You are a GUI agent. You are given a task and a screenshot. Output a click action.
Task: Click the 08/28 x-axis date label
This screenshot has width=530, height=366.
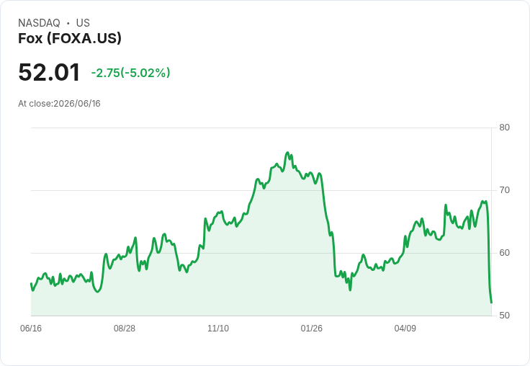125,328
